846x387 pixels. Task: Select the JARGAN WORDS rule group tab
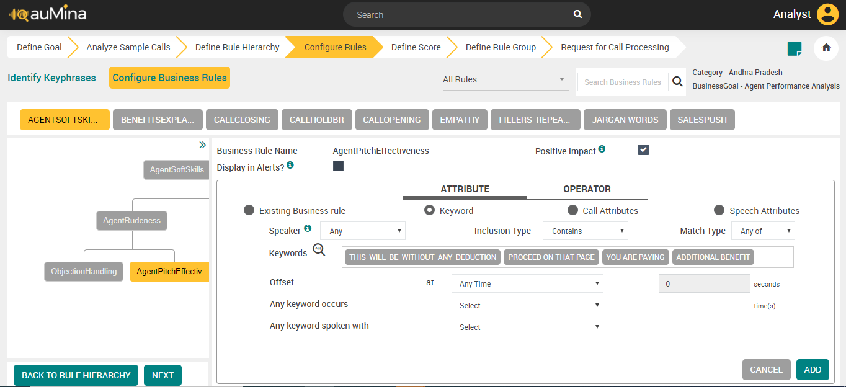(625, 120)
